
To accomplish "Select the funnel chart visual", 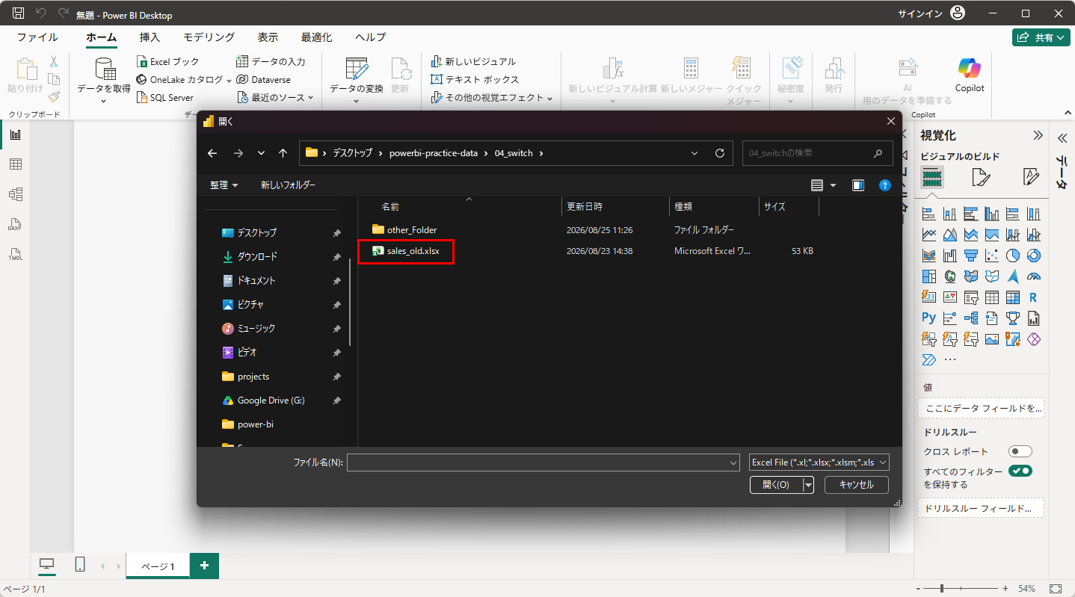I will (971, 256).
